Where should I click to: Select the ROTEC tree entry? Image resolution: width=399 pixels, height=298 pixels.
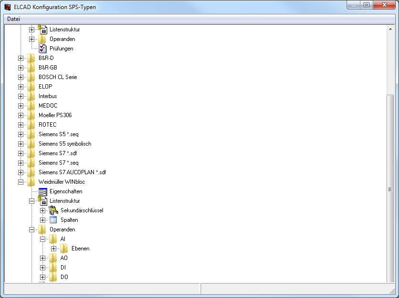tap(48, 125)
